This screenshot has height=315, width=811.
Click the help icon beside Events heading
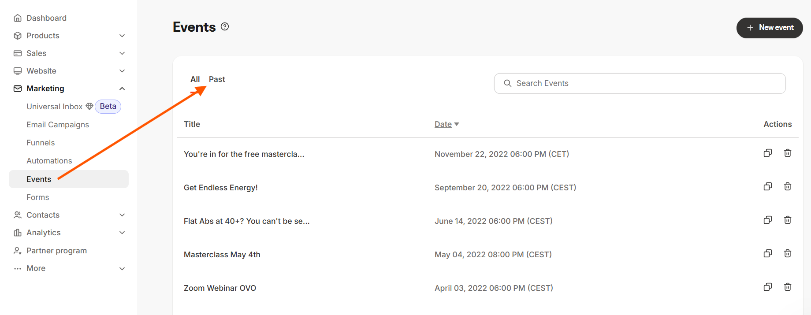225,26
